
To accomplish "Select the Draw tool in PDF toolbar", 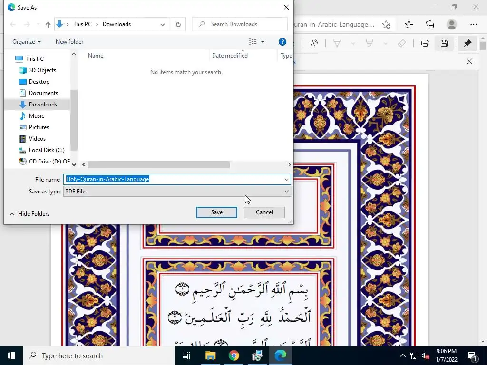I will 337,43.
